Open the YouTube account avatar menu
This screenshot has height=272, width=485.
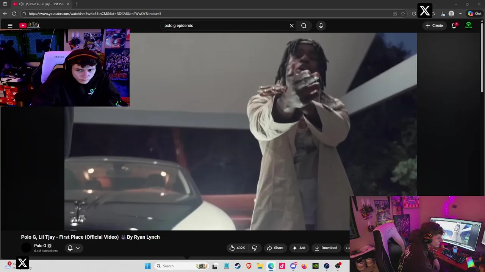469,26
